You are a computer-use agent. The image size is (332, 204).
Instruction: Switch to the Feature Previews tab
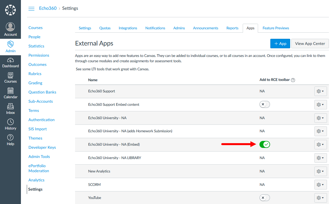pos(276,28)
